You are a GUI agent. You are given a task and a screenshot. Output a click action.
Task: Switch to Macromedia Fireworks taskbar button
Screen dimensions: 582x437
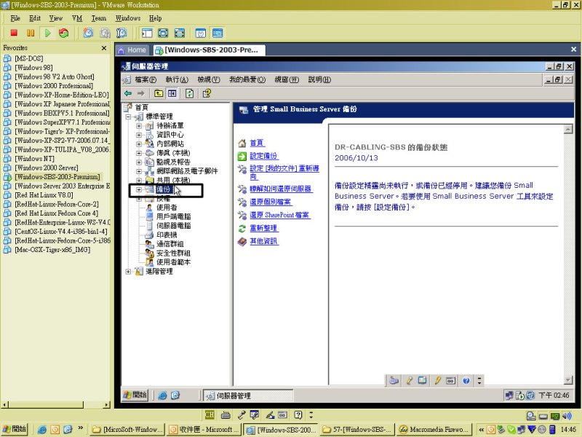434,429
